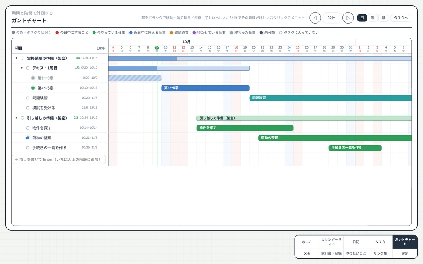This screenshot has width=423, height=264.
Task: Click the green status dot for 第4〜6章
Action: click(33, 88)
